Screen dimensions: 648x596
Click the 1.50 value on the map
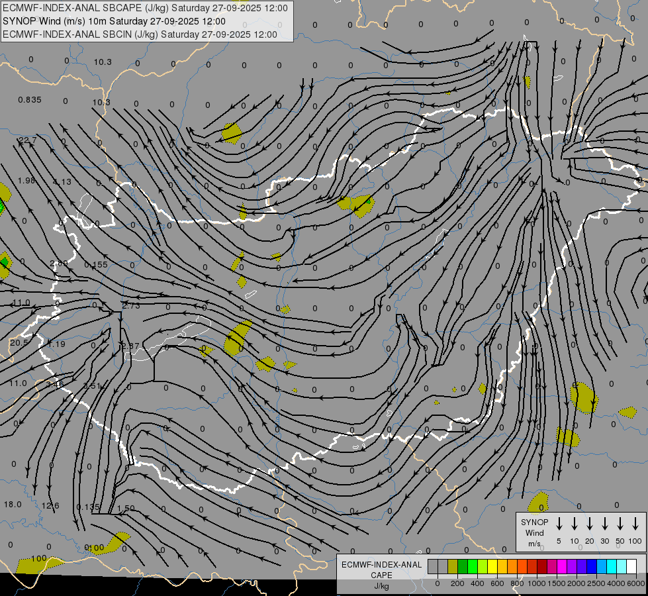126,508
